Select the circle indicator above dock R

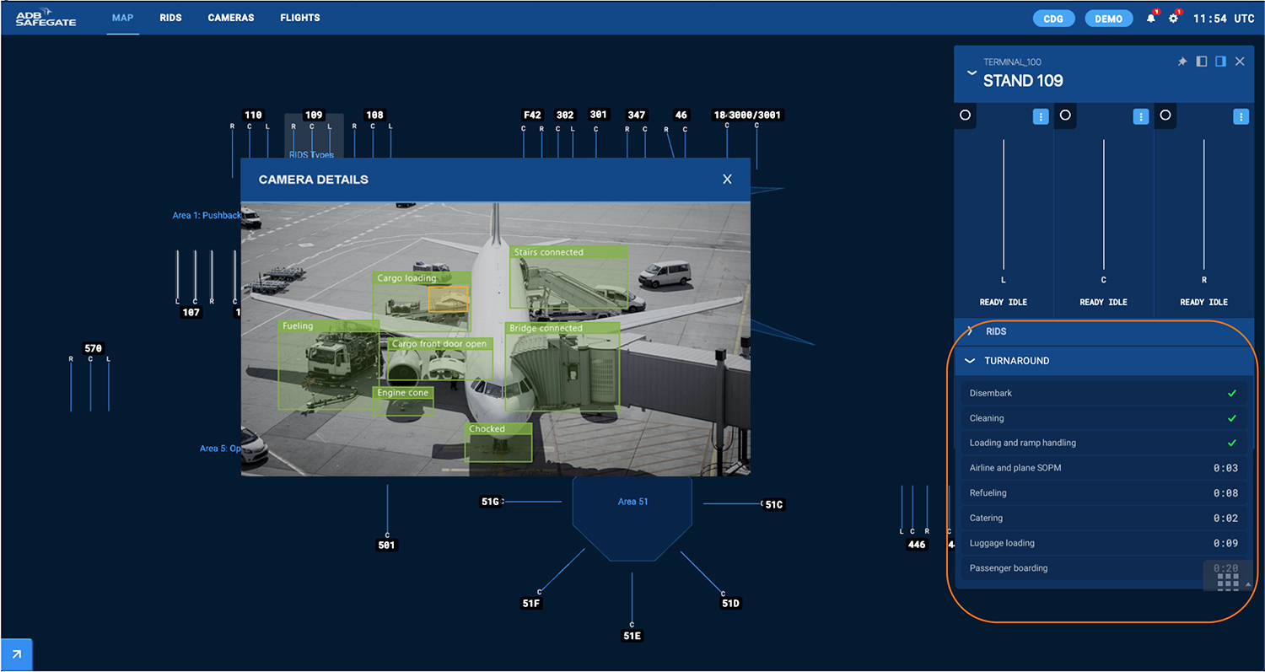[x=1165, y=116]
